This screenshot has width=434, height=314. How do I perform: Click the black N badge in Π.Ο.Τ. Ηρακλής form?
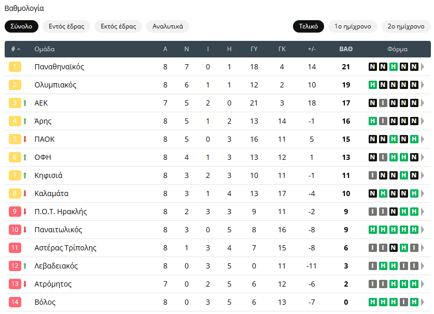[x=394, y=212]
